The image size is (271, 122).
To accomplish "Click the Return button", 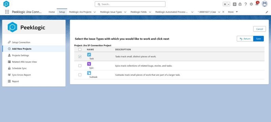I will point(245,39).
